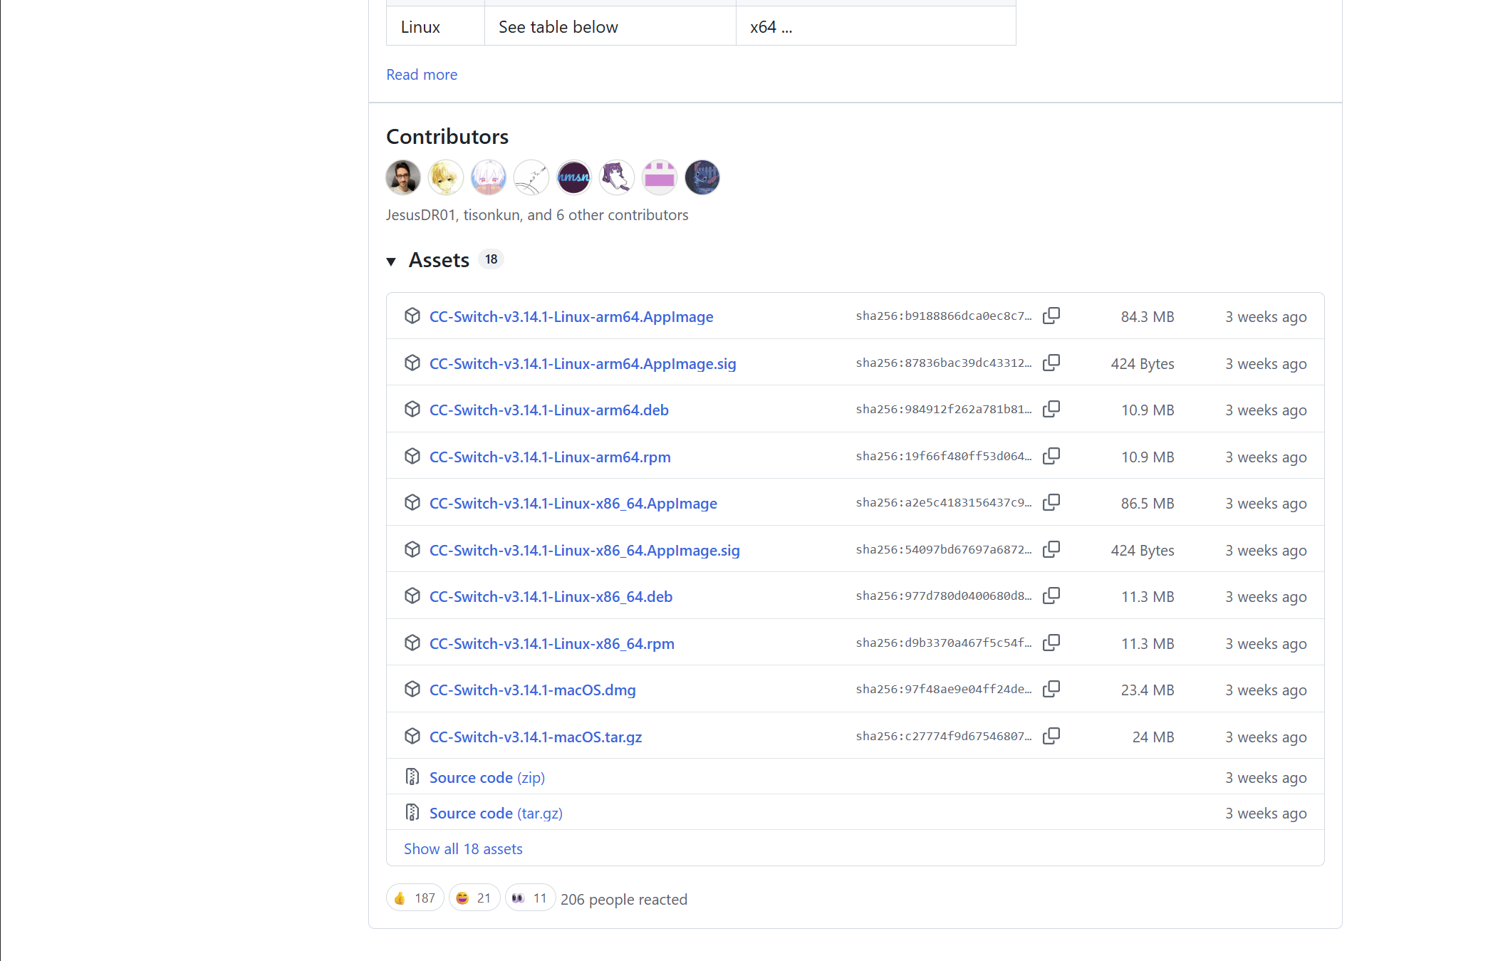Copy sha256 of Linux-arm64.rpm asset
Viewport: 1493px width, 961px height.
pyautogui.click(x=1051, y=456)
